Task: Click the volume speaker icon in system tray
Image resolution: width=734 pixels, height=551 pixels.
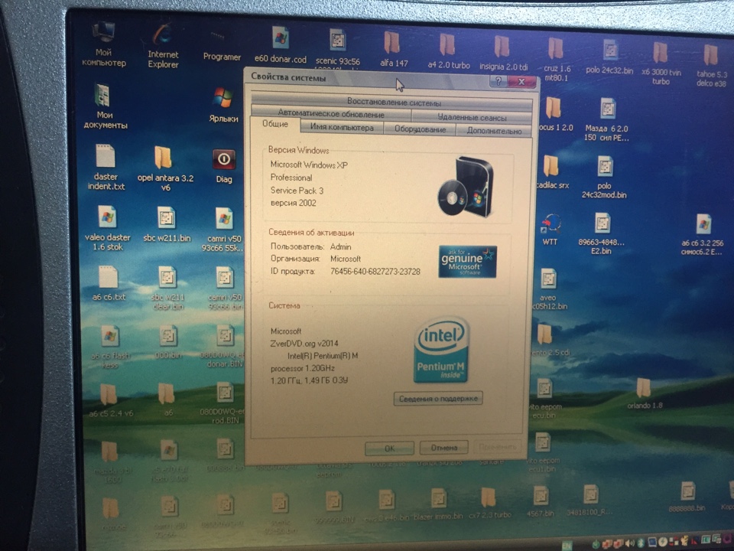Action: tap(629, 543)
